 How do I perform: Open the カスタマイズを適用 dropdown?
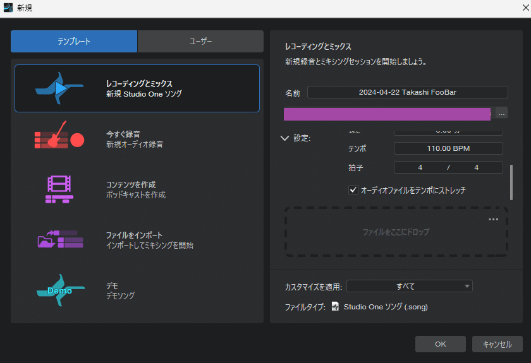(410, 286)
